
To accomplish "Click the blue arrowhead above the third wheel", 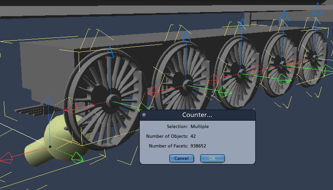I will (242, 24).
